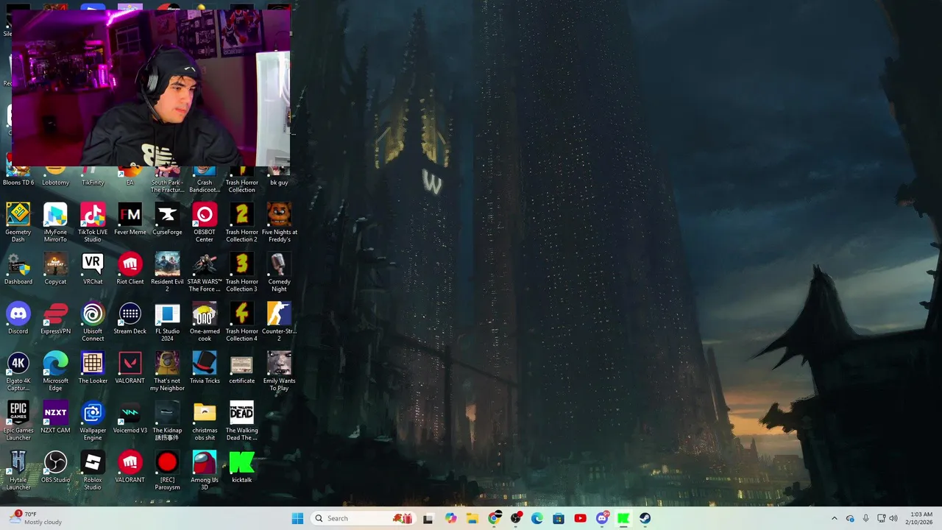Select The Kidnap desktop icon
Screen dimensions: 942x530
click(167, 420)
